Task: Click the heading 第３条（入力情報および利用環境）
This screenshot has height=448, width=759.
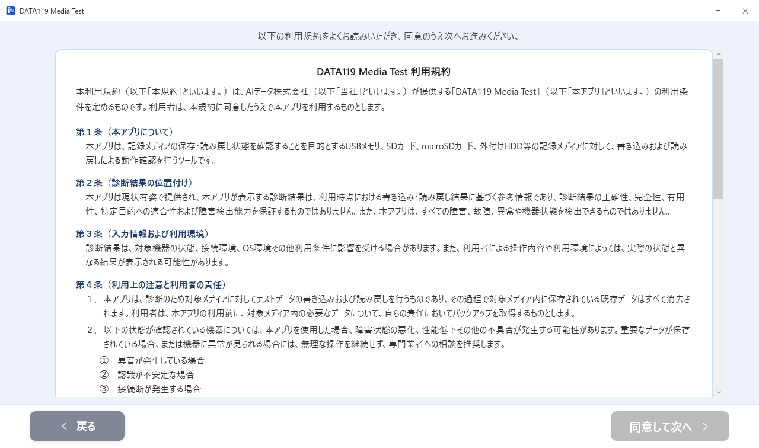Action: pos(142,233)
